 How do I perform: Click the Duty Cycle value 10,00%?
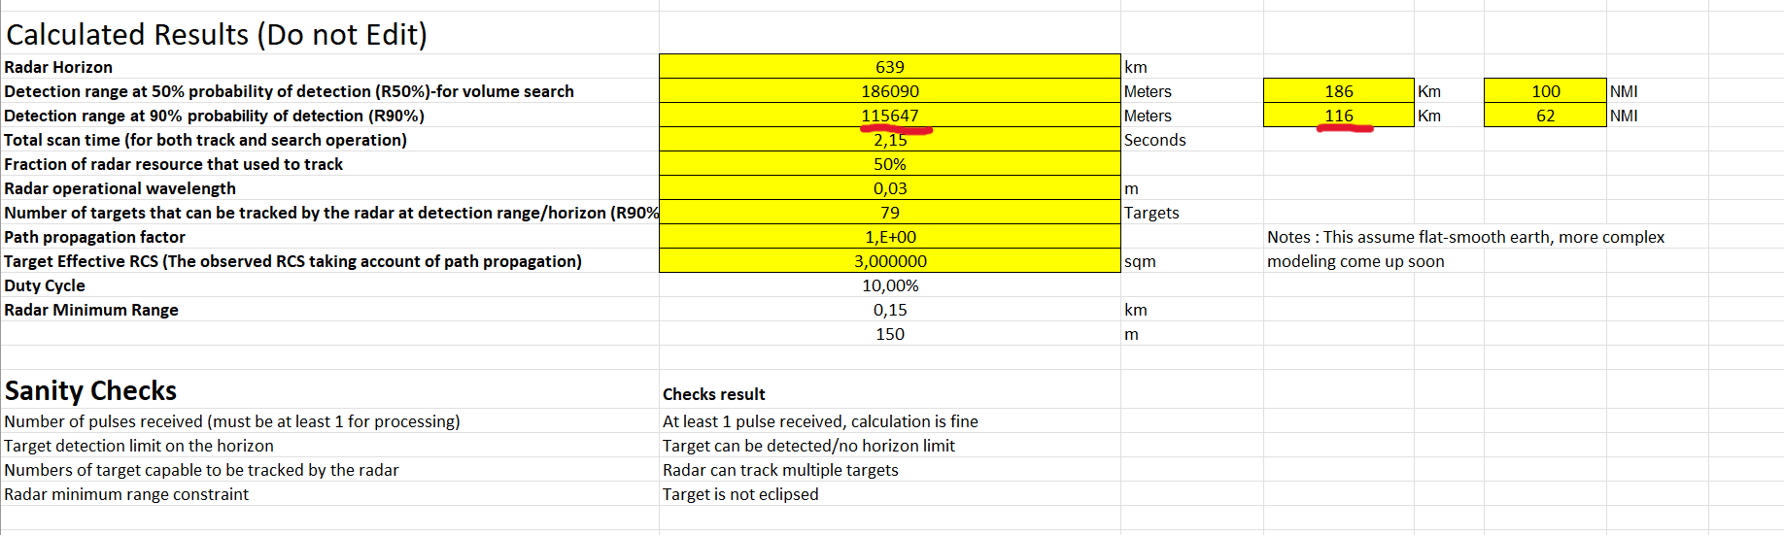pos(889,285)
